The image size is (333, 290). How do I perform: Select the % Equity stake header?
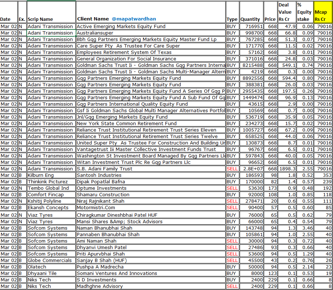pyautogui.click(x=305, y=12)
